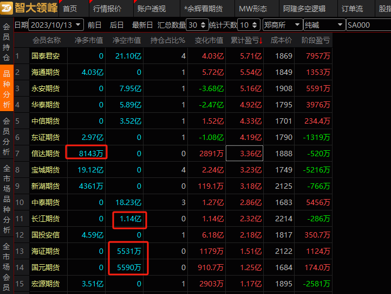Click 国泰君安 cumulative profit 5.71亿
391x294 pixels.
tap(251, 56)
